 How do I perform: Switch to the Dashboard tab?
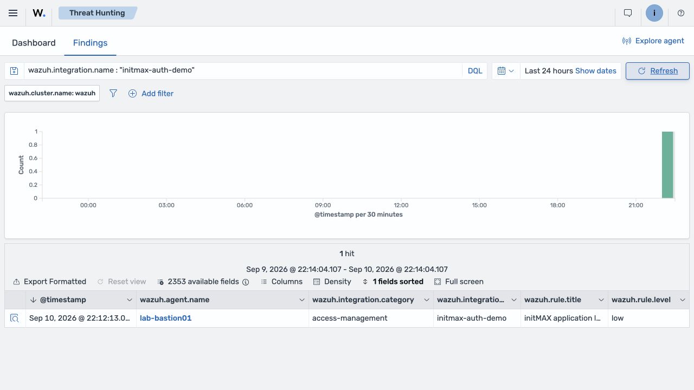[x=34, y=43]
